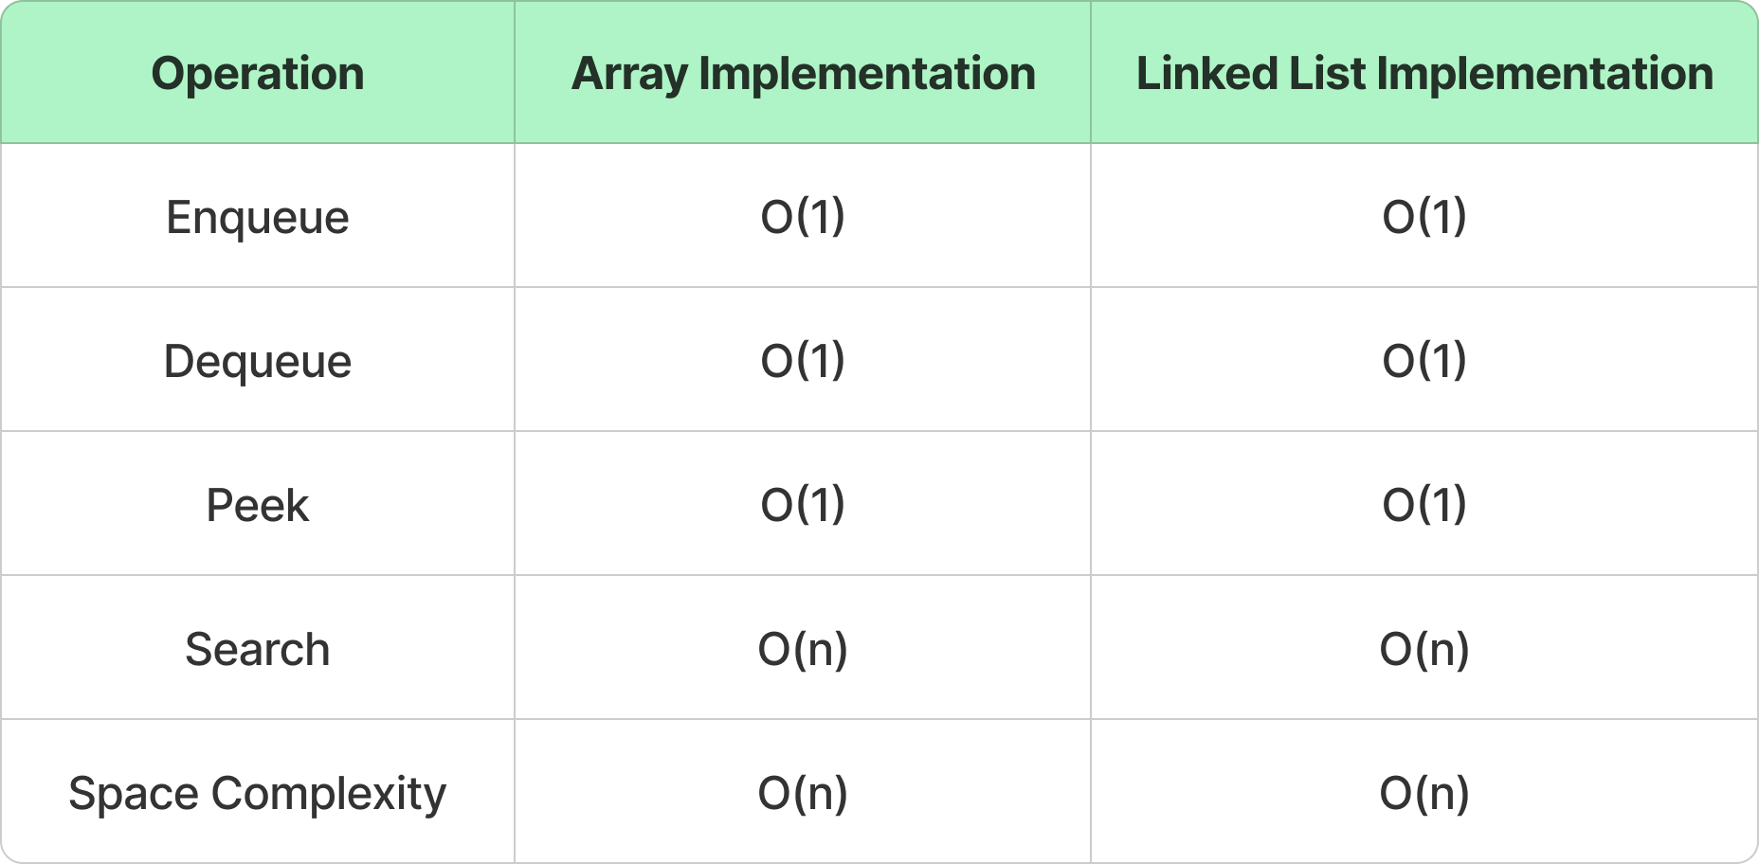The image size is (1759, 864).
Task: Click the word Complexity in the last row
Action: (x=328, y=793)
